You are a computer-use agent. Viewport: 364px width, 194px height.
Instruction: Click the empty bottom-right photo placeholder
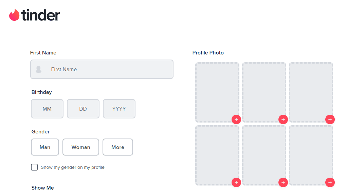[311, 155]
